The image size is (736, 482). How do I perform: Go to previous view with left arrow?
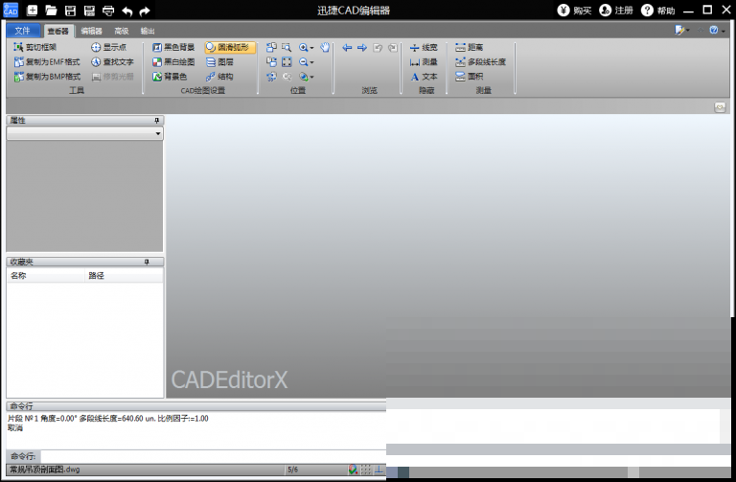[347, 47]
